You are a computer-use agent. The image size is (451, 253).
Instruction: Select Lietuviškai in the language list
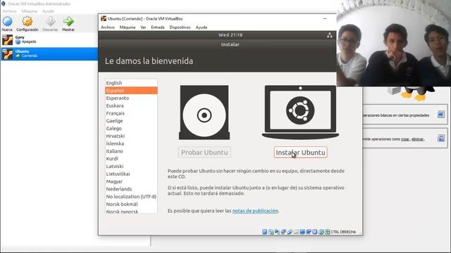coord(131,174)
